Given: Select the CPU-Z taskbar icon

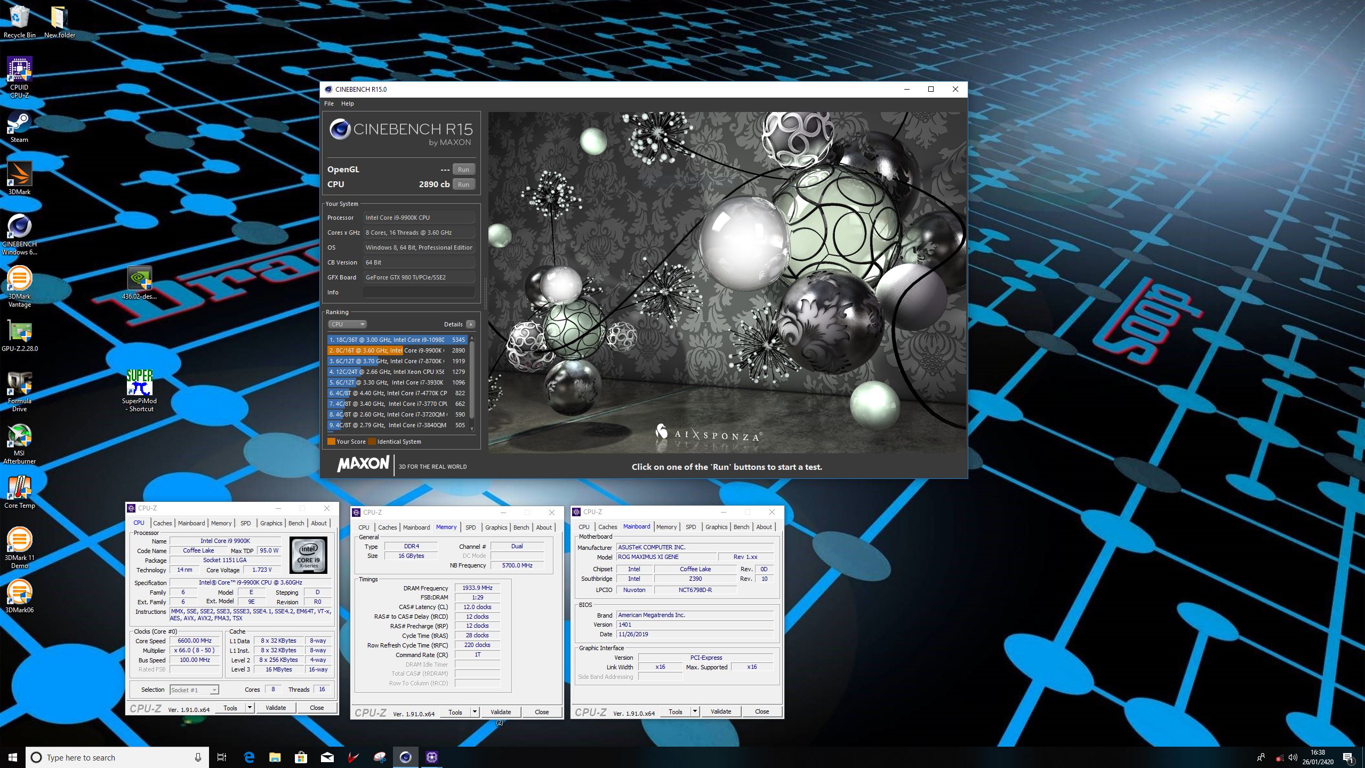Looking at the screenshot, I should point(431,757).
